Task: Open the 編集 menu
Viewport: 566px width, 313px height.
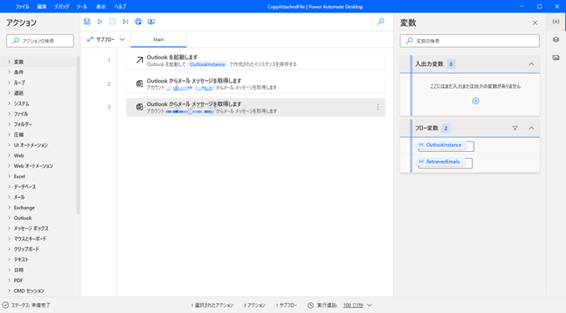Action: (x=42, y=7)
